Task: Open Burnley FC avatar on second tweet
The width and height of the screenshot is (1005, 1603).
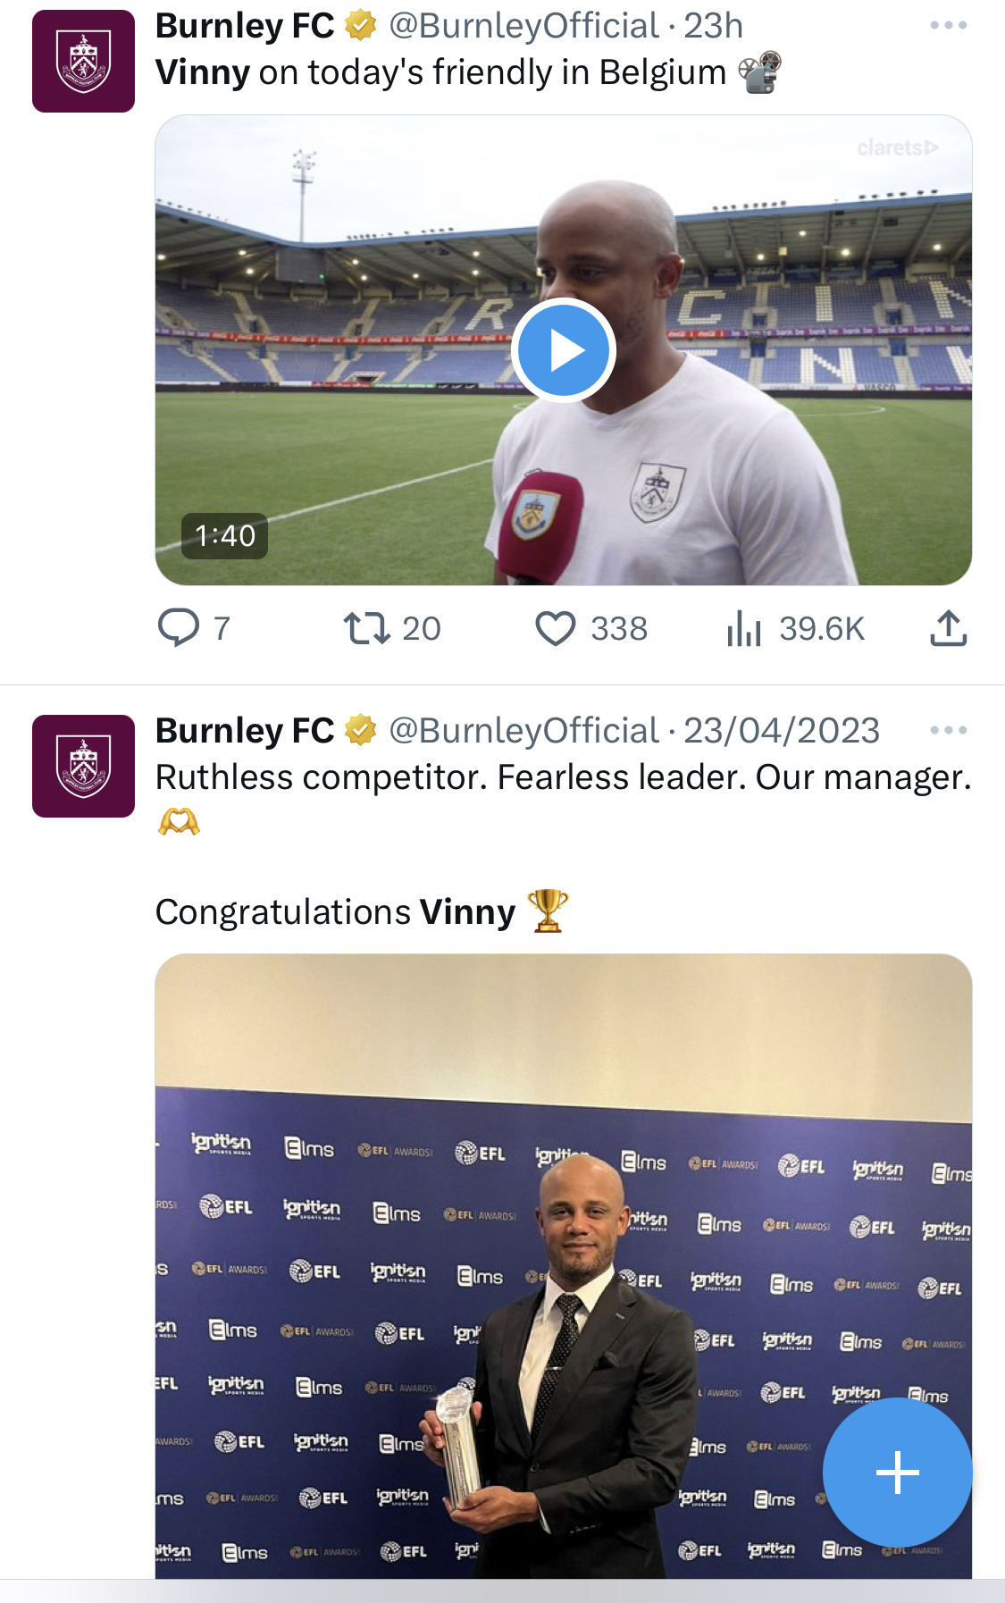Action: pos(83,766)
